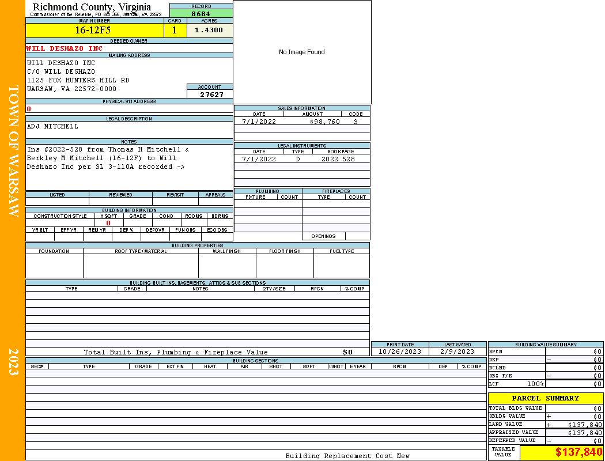Viewport: 605px width, 461px height.
Task: Select the account number 27627
Action: pos(211,95)
